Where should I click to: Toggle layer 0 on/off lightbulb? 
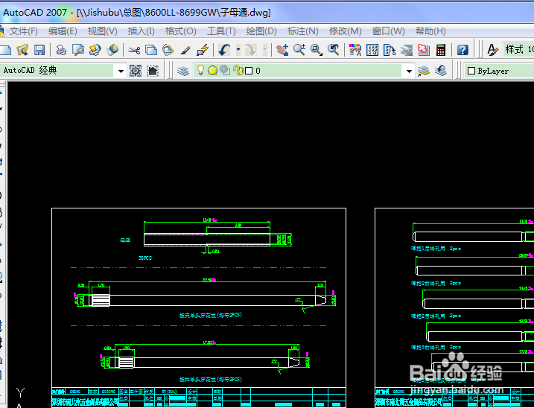point(200,71)
